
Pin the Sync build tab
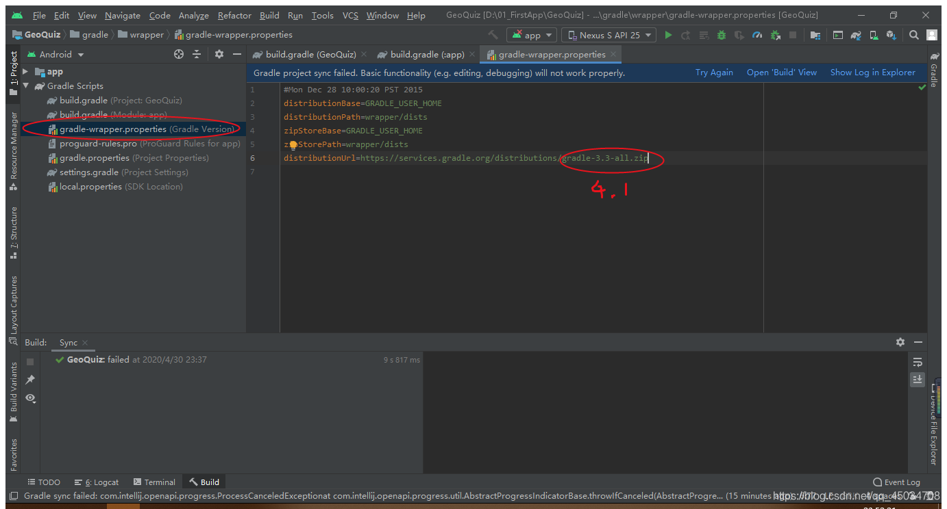coord(29,380)
